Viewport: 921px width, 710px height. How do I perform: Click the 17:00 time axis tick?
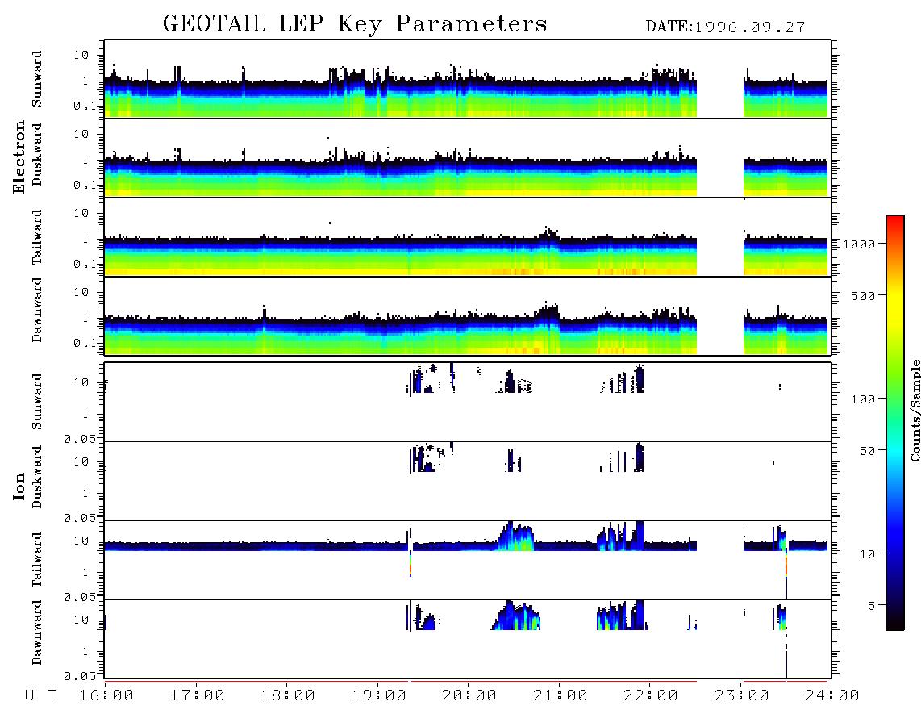198,695
